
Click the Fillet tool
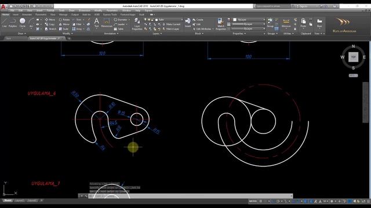[77, 24]
